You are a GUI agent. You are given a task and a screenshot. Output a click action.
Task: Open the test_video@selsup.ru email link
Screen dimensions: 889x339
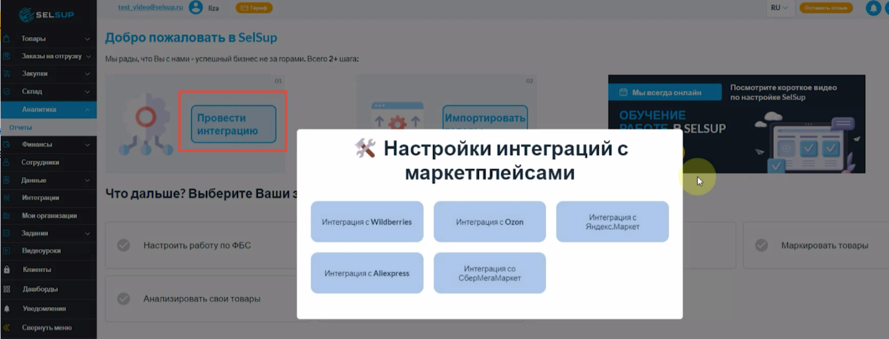[149, 7]
